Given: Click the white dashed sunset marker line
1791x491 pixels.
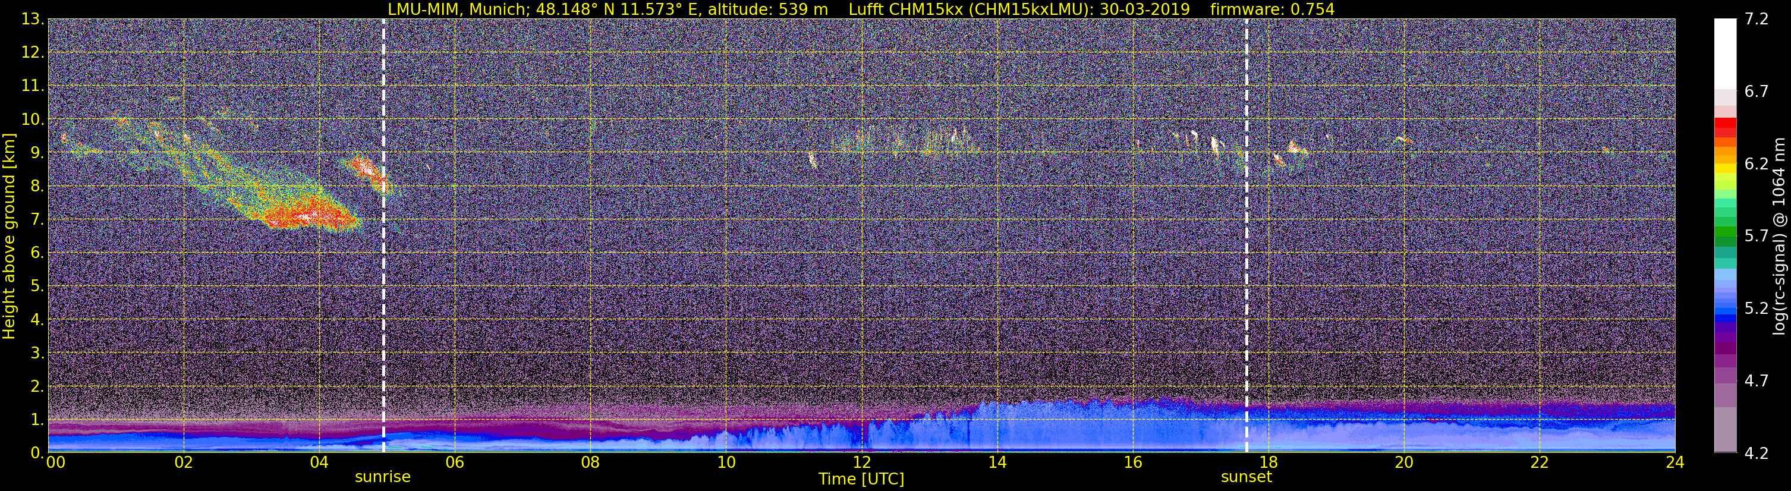Looking at the screenshot, I should (1247, 235).
